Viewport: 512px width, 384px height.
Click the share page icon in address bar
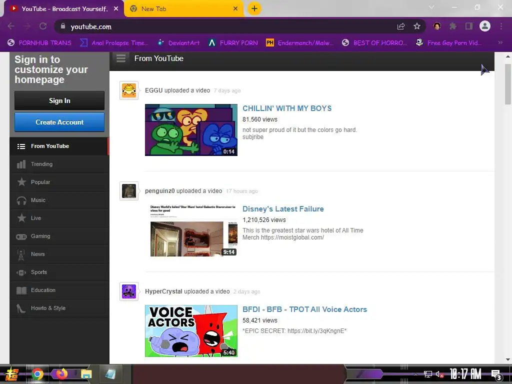pos(401,26)
